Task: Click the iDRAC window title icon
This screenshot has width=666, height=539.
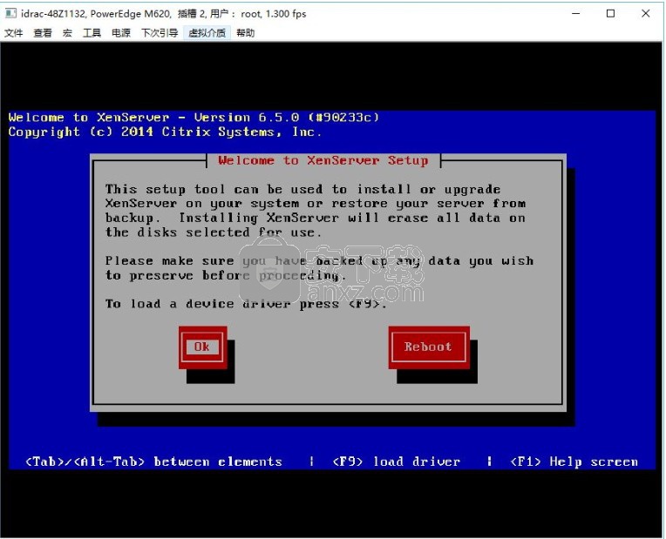Action: [x=10, y=14]
